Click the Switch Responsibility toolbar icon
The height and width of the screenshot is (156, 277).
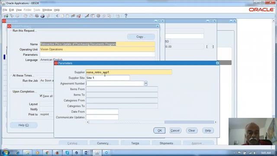[37, 16]
